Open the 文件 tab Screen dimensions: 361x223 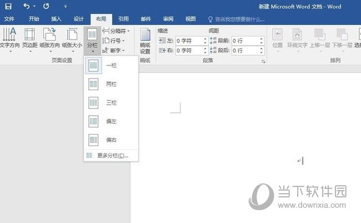pyautogui.click(x=9, y=19)
